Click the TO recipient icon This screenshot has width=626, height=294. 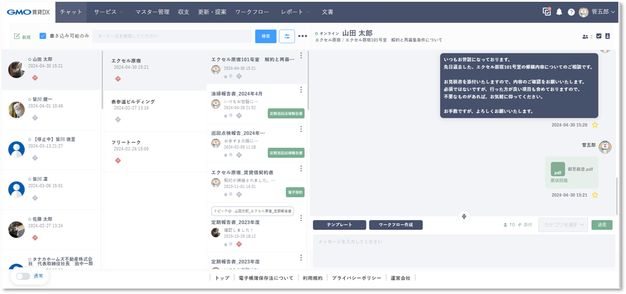pyautogui.click(x=506, y=225)
